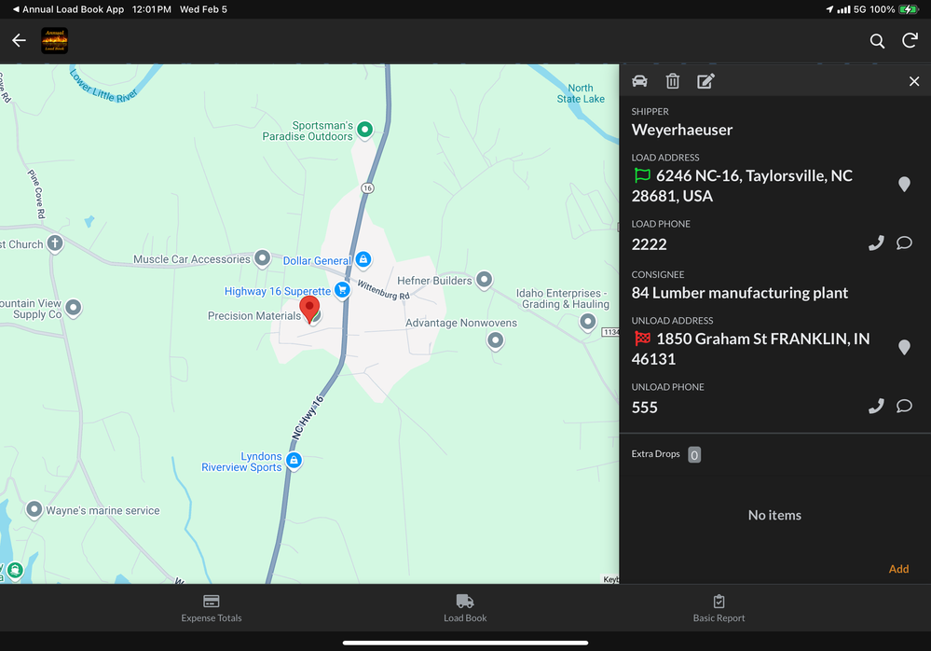Tap Highway 16 Superette cart marker

point(342,290)
